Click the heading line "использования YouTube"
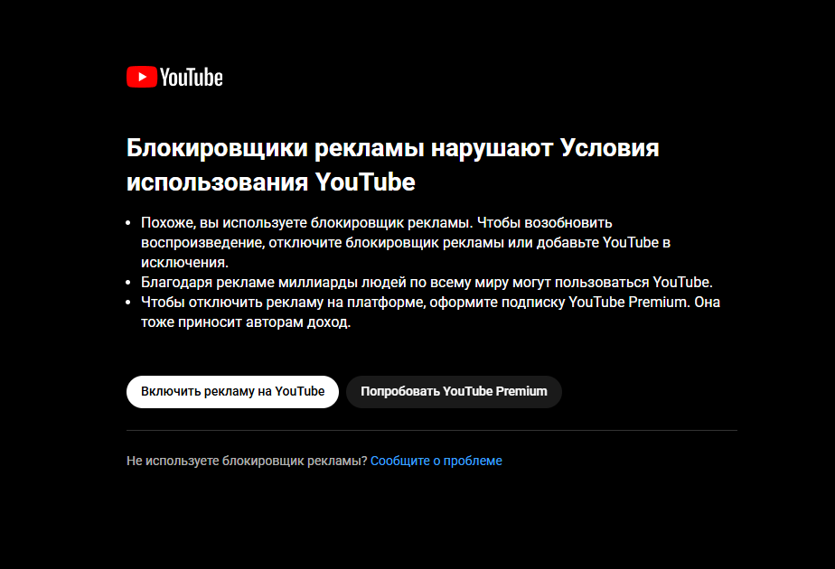 (x=270, y=182)
